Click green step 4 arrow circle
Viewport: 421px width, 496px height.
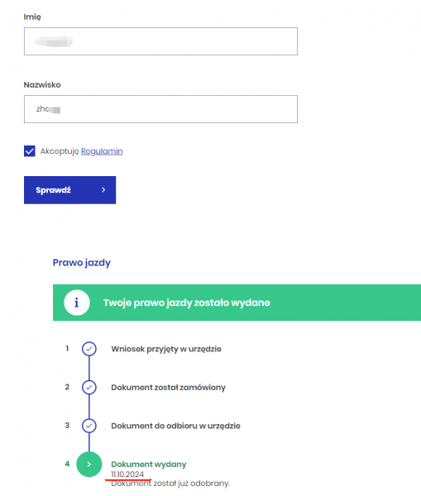pyautogui.click(x=89, y=464)
